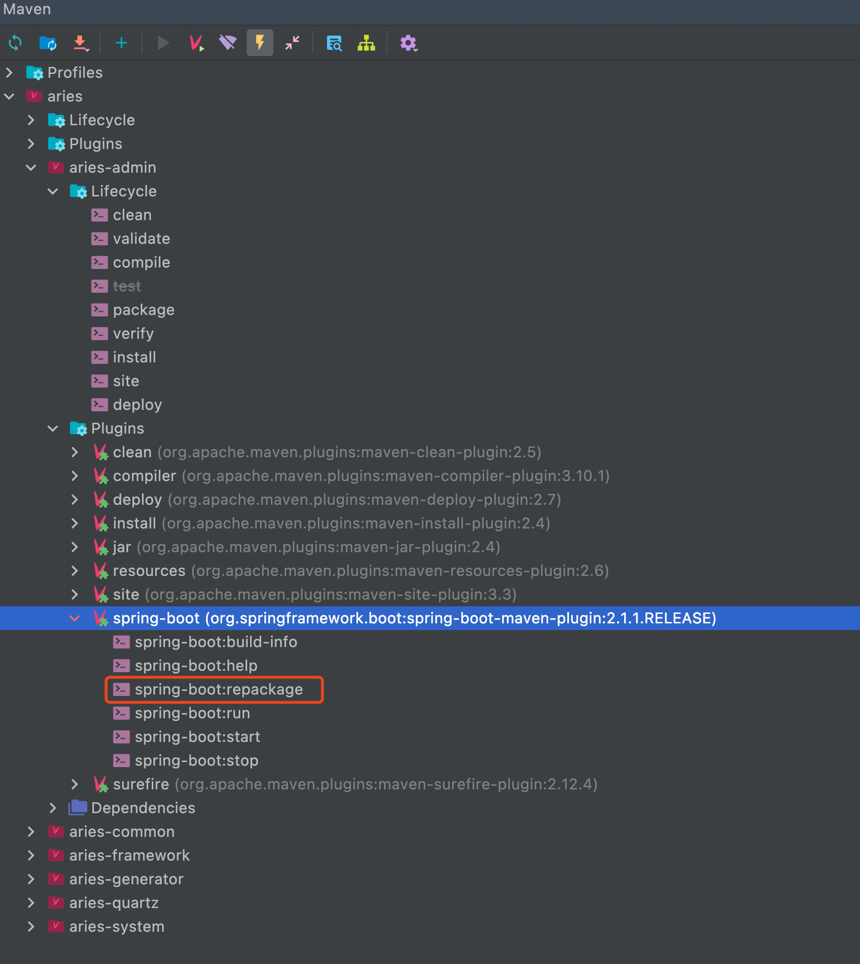Expand the compiler plugin node

pos(75,476)
